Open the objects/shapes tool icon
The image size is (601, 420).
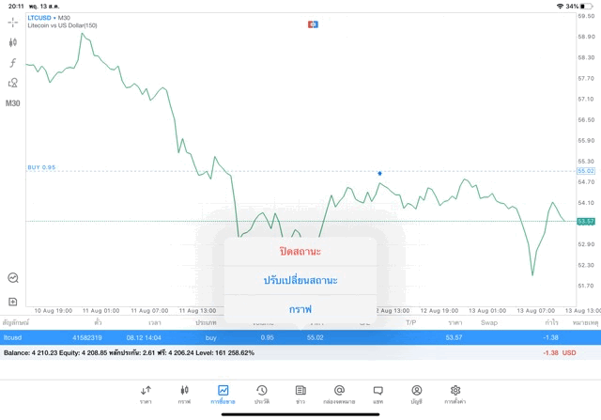point(13,83)
